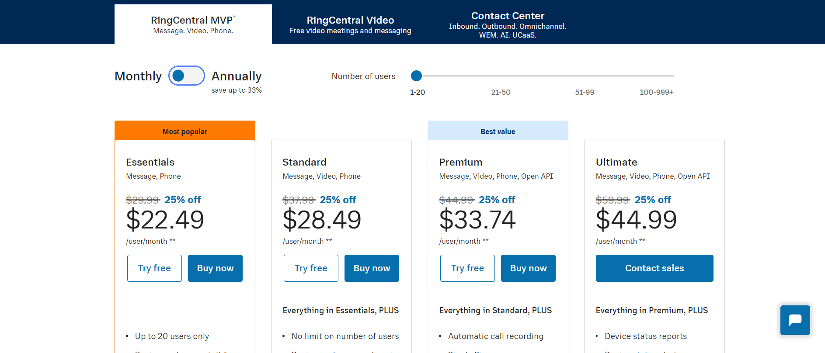Viewport: 825px width, 353px height.
Task: Toggle billing between Monthly and Annually
Action: [187, 76]
